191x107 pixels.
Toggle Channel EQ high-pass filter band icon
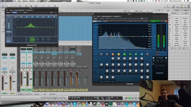pyautogui.click(x=16, y=17)
